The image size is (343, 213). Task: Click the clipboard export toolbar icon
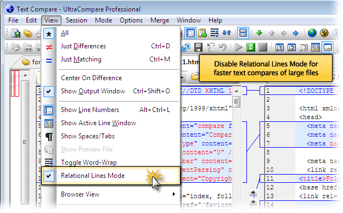tap(203, 33)
